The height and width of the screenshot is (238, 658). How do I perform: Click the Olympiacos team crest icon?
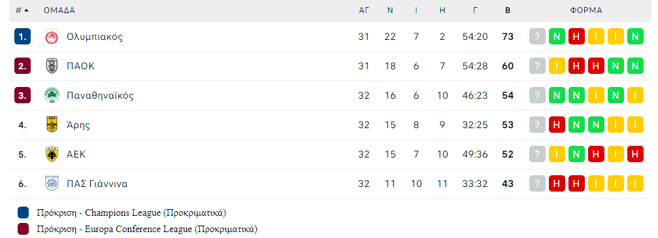pyautogui.click(x=52, y=37)
